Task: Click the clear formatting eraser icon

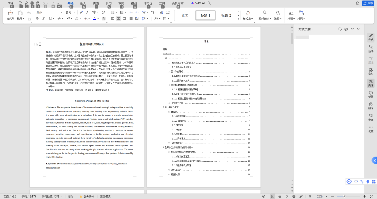Action: tap(103, 12)
